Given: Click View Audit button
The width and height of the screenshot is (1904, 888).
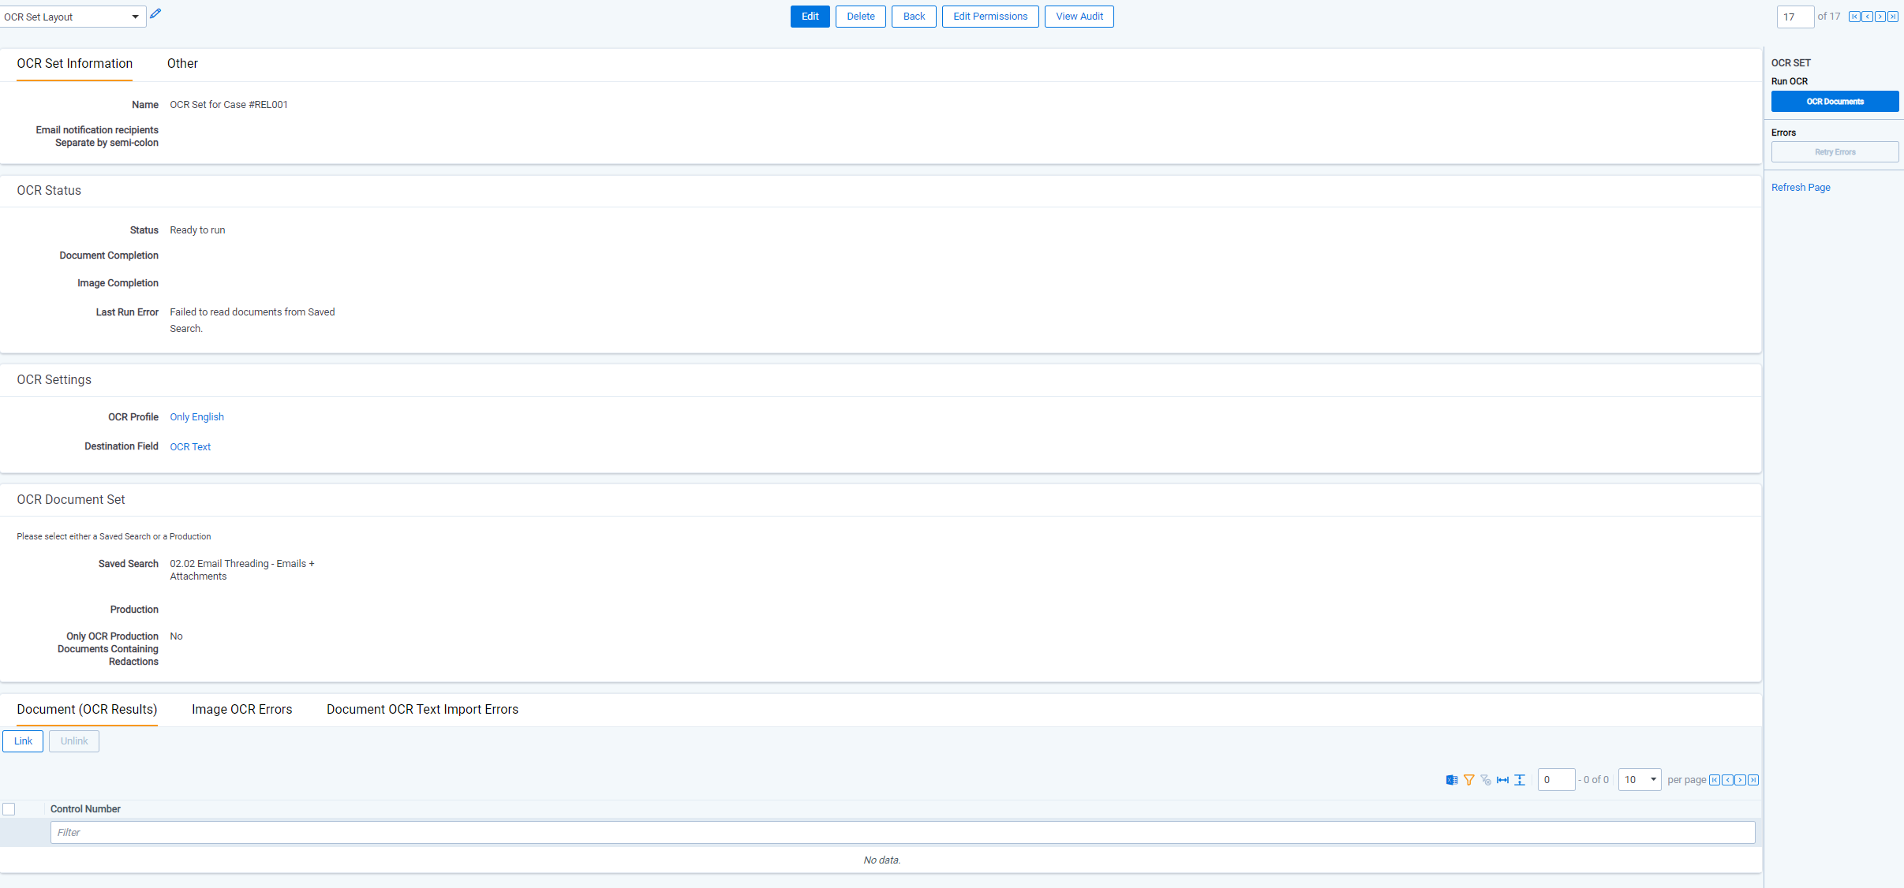Looking at the screenshot, I should tap(1079, 17).
